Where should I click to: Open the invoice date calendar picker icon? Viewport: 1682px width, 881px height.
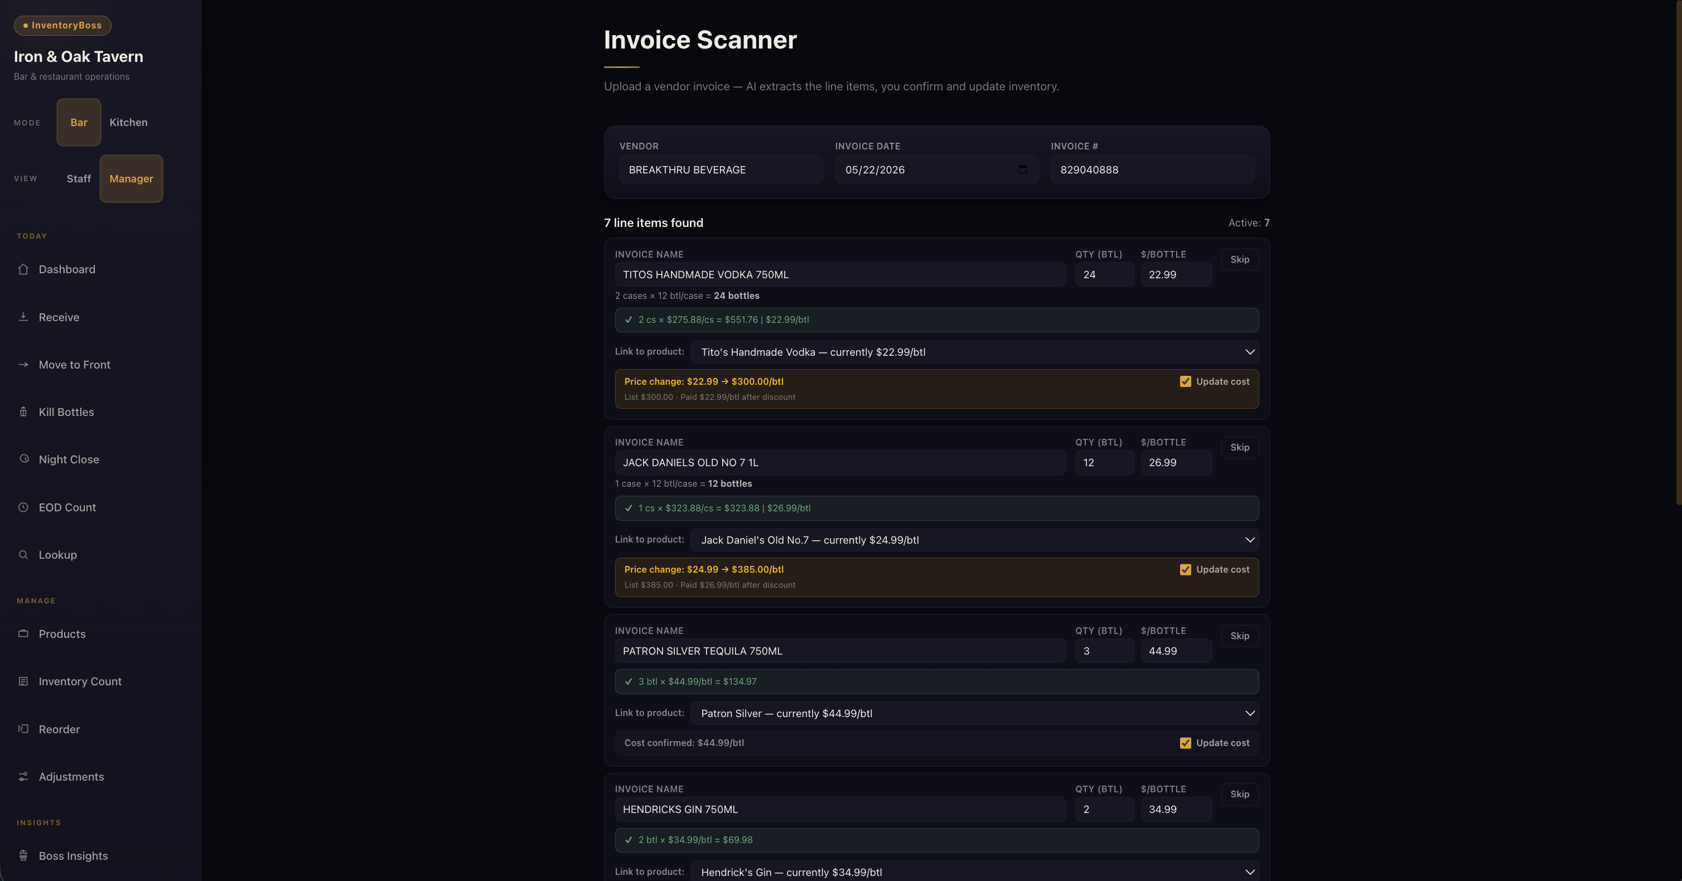pos(1022,170)
